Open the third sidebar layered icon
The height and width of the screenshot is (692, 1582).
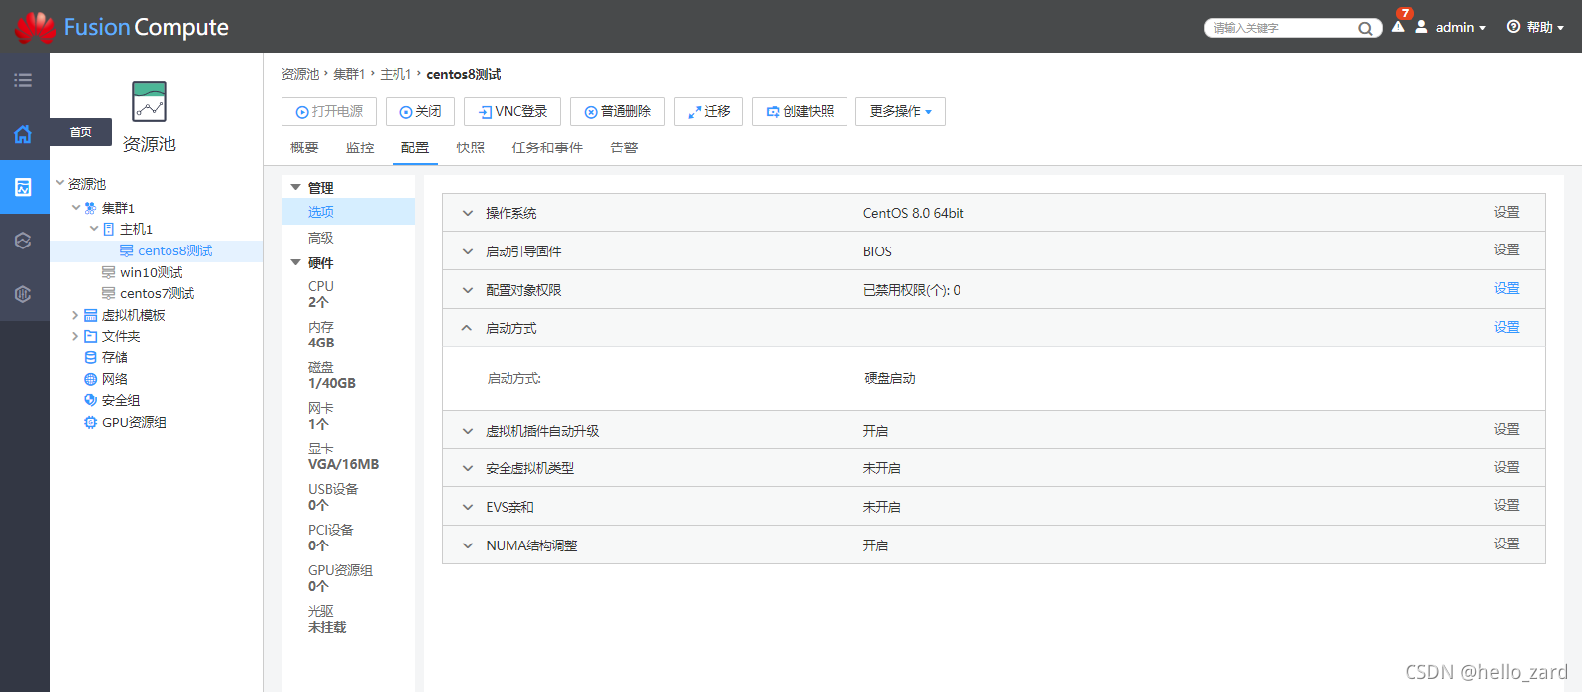(23, 241)
